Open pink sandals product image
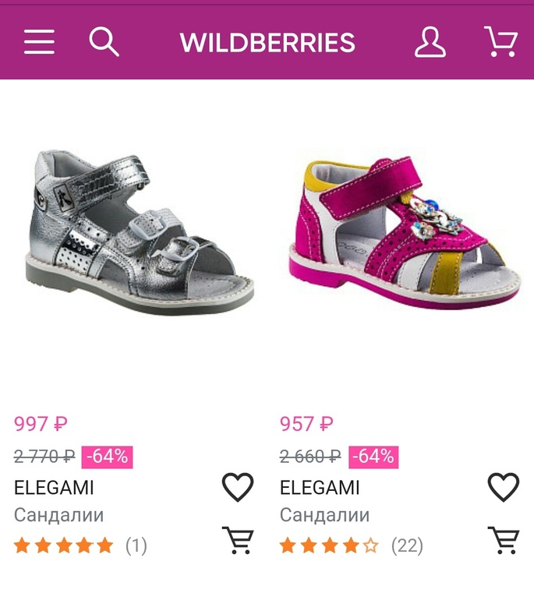Screen dimensions: 534x600 (x=404, y=234)
